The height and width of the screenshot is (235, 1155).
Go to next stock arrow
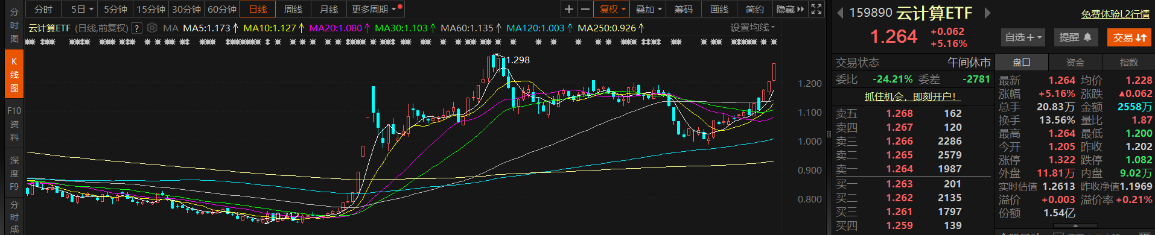coord(988,13)
